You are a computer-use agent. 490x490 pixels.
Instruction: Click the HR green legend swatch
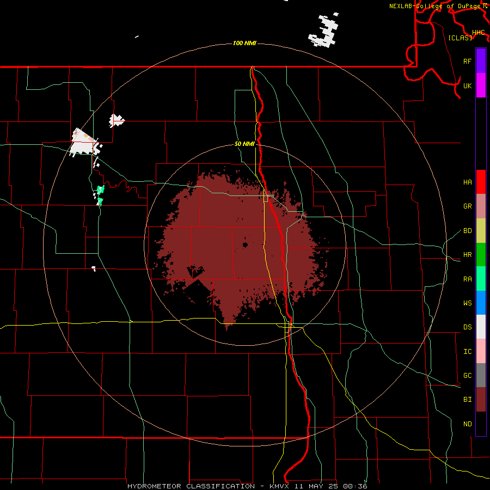(481, 255)
